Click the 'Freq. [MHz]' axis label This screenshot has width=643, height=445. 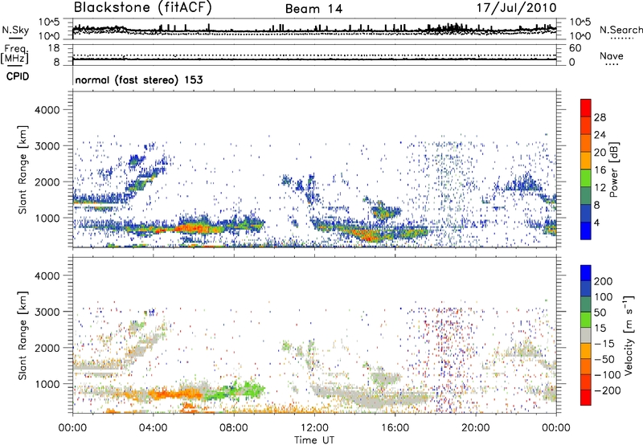coord(14,54)
